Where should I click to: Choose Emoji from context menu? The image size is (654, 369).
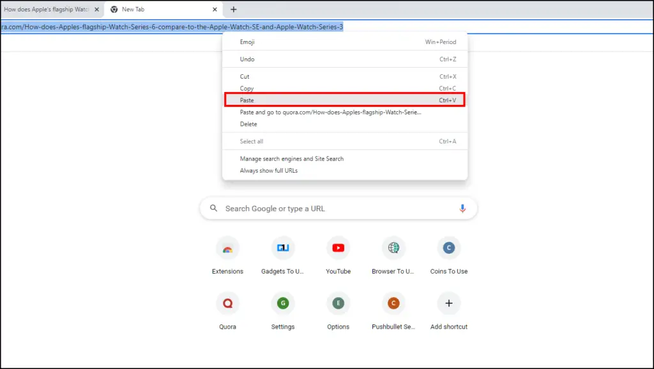[x=345, y=42]
